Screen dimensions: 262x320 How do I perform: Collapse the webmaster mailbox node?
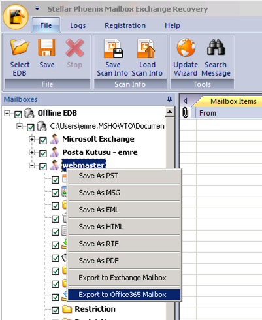(32, 166)
